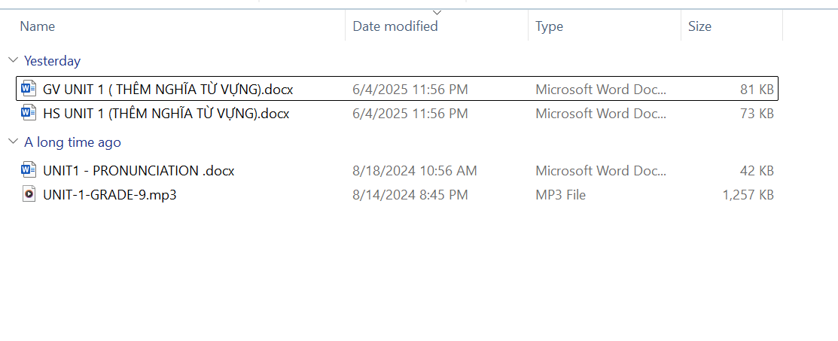Select the UNIT-1-GRADE-9.mp3 filename
This screenshot has height=341, width=838.
[110, 195]
